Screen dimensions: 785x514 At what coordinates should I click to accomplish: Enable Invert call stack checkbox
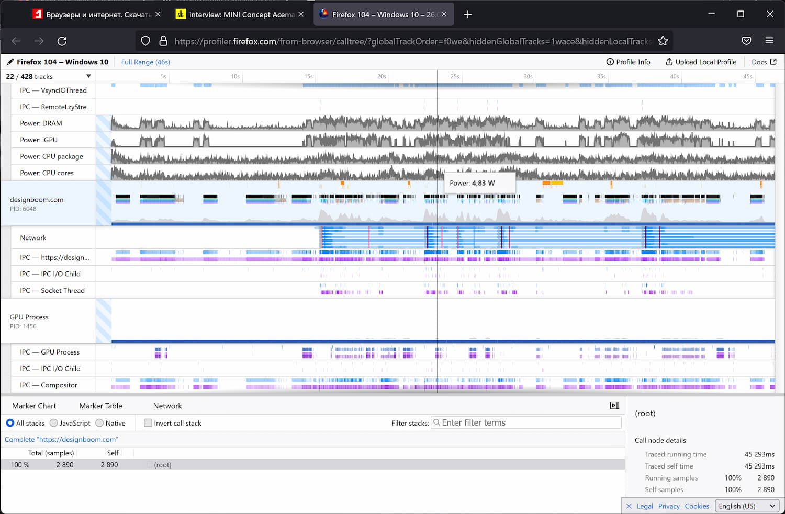pyautogui.click(x=148, y=423)
